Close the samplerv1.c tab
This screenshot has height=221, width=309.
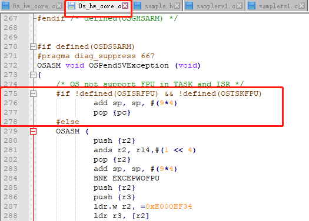tap(239, 6)
